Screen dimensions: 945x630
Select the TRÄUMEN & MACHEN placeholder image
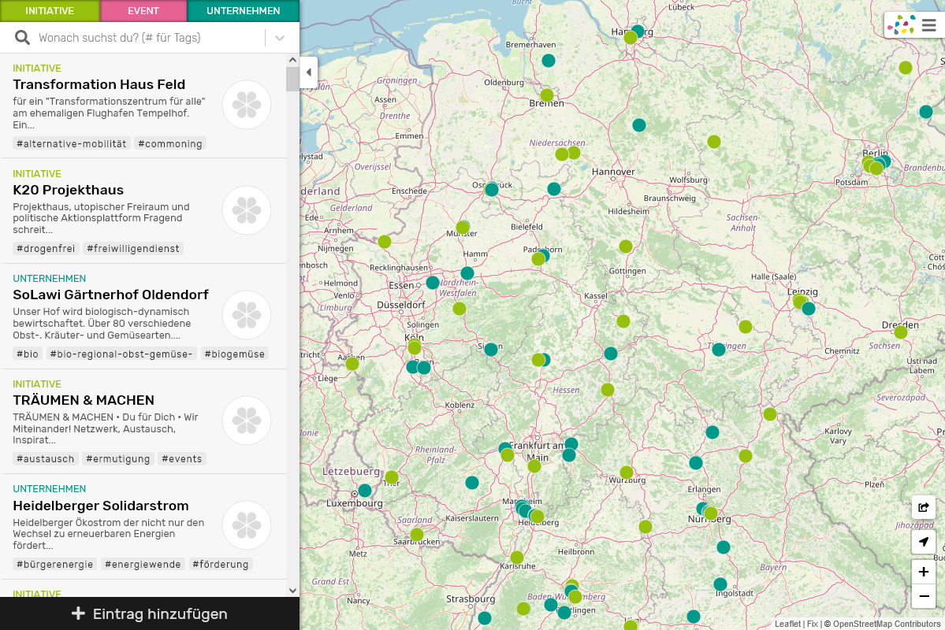pyautogui.click(x=247, y=421)
